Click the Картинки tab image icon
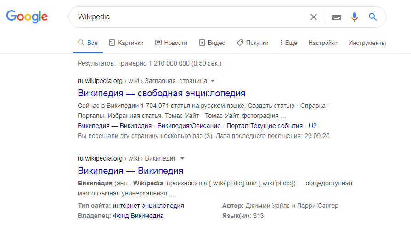Image resolution: width=411 pixels, height=228 pixels. (112, 43)
